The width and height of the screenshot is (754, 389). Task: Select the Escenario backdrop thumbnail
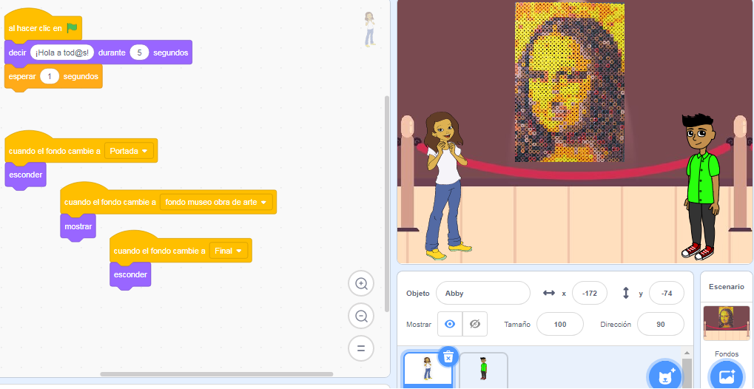(726, 322)
